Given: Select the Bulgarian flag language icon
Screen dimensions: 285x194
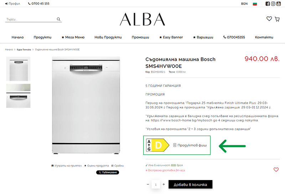Looking at the screenshot, I should point(255,4).
